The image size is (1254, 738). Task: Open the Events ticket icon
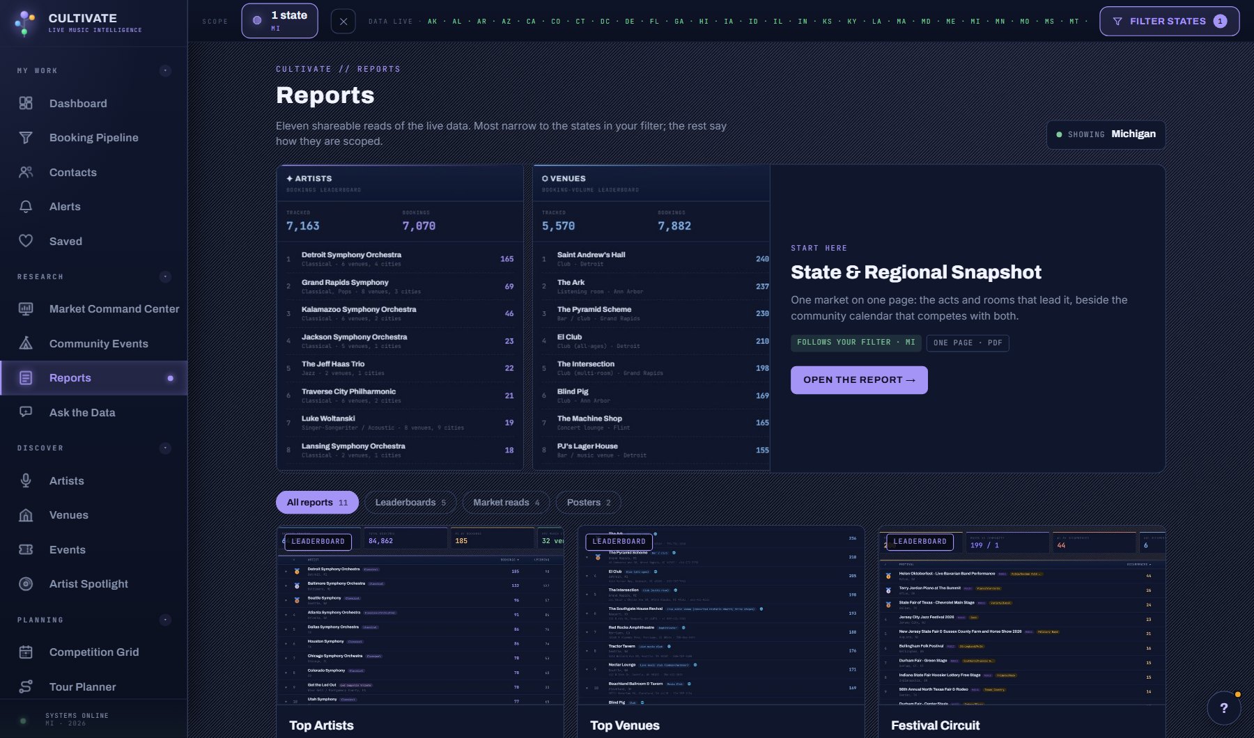point(26,549)
